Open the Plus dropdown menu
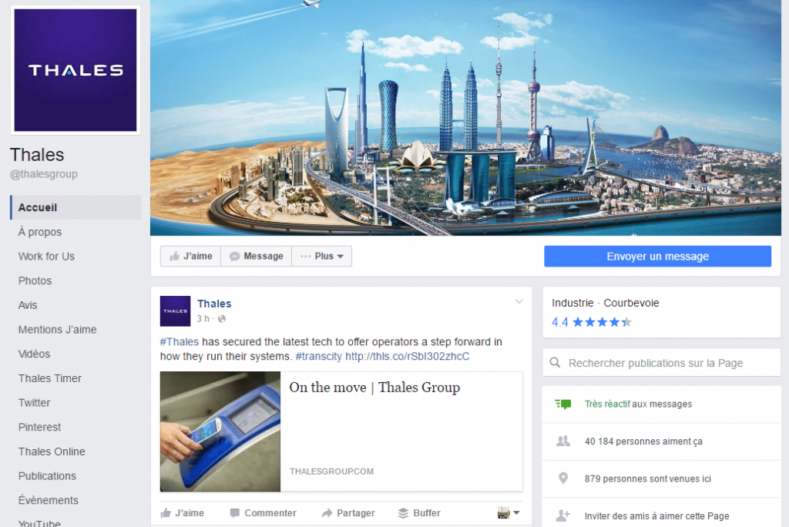The image size is (789, 527). (321, 257)
